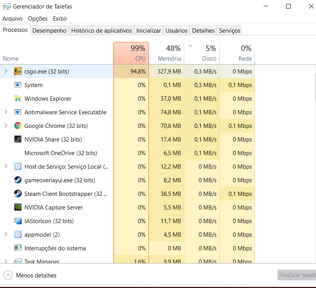Click the Google Chrome icon
Image resolution: width=316 pixels, height=288 pixels.
coord(18,126)
